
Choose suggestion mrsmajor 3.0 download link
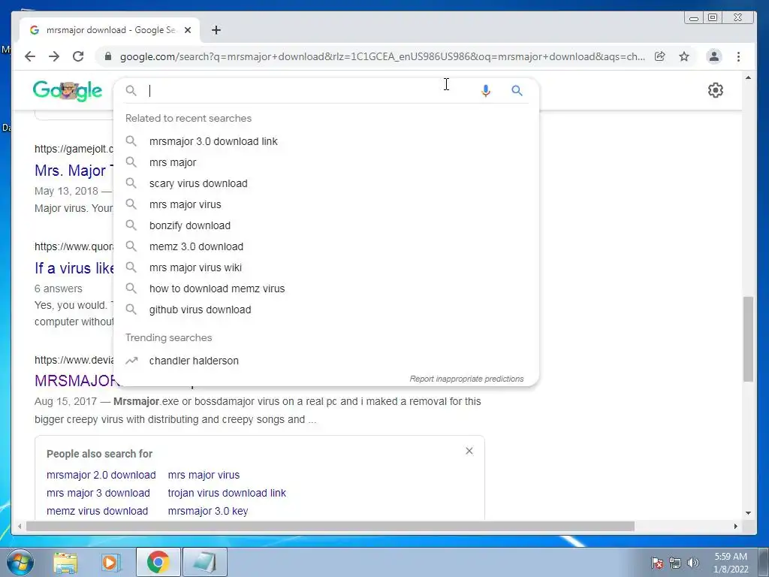coord(326,141)
